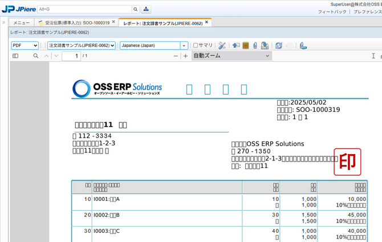
Task: Close the レポート 注文請書サンプル tab
Action: tap(206, 22)
